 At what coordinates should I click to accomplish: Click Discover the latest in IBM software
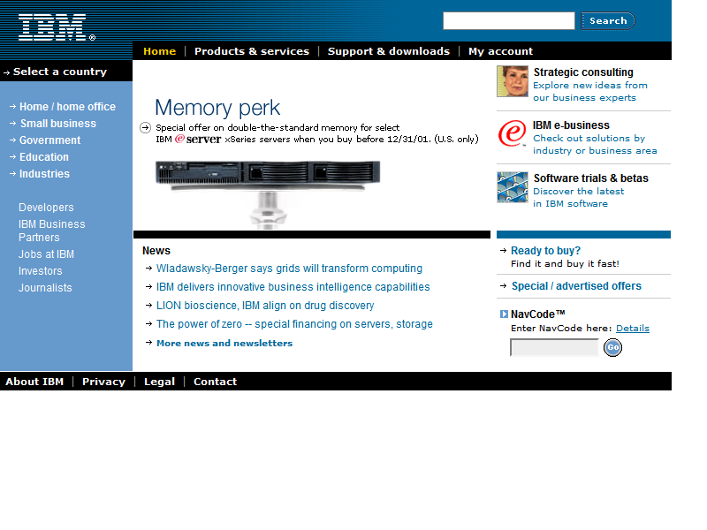pos(579,197)
